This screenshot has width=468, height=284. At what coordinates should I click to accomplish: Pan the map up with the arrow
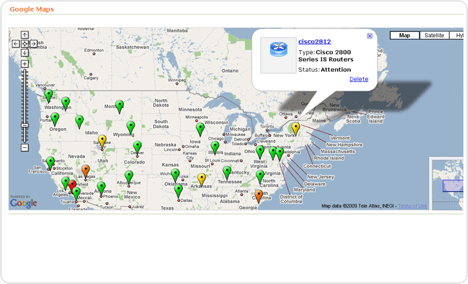(x=25, y=35)
